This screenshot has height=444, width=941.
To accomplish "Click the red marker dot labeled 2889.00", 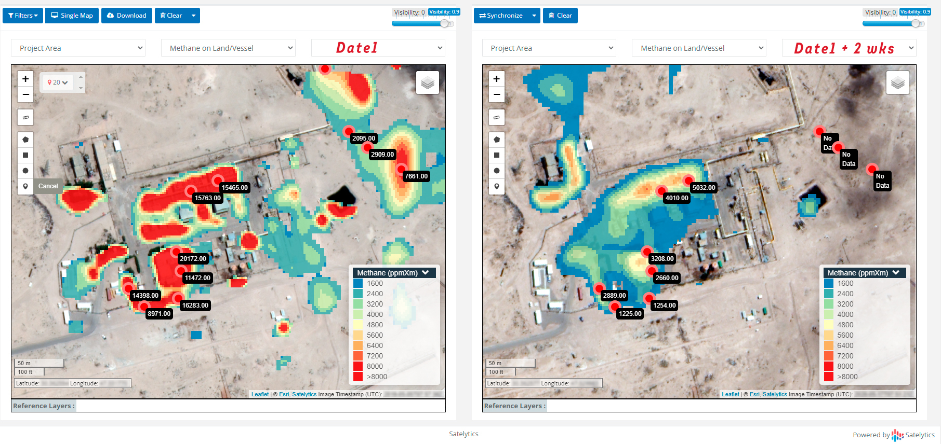I will tap(599, 288).
